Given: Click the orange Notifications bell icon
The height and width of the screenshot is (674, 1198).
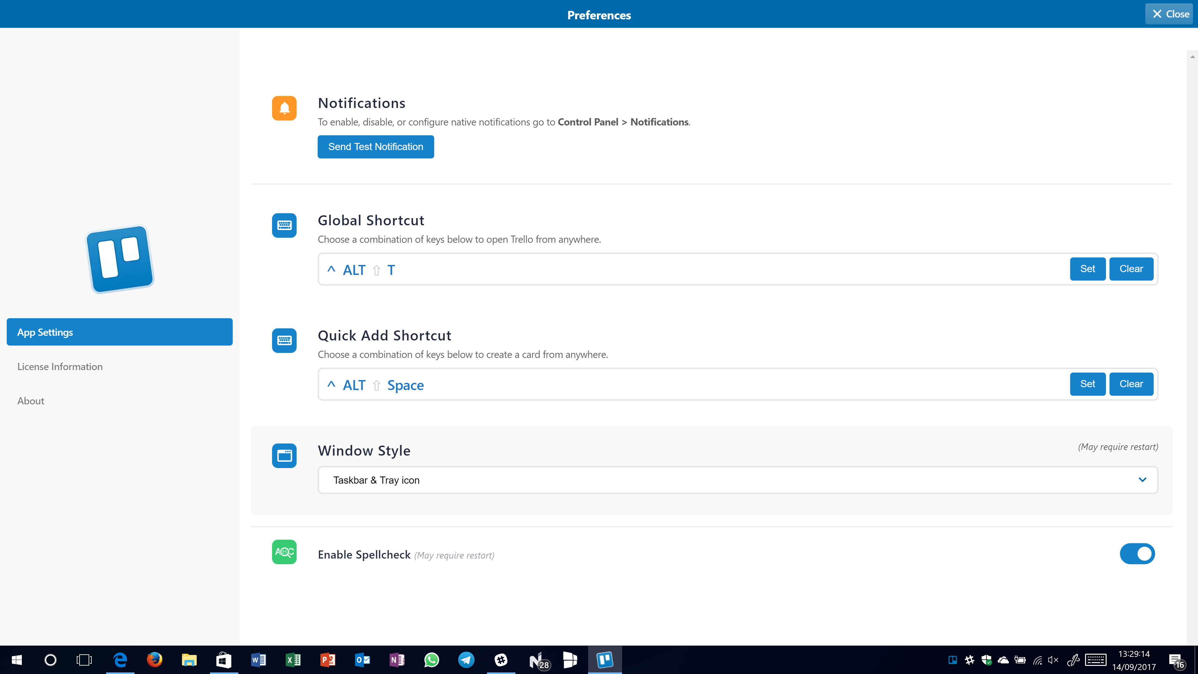Looking at the screenshot, I should 284,108.
